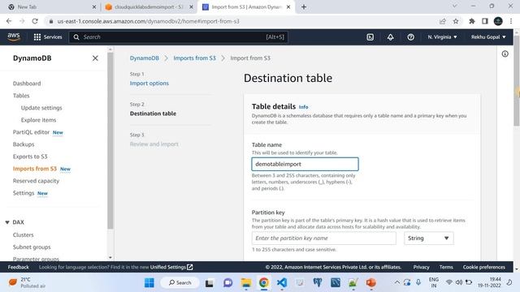Open PowerPoint from the taskbar

[370, 283]
